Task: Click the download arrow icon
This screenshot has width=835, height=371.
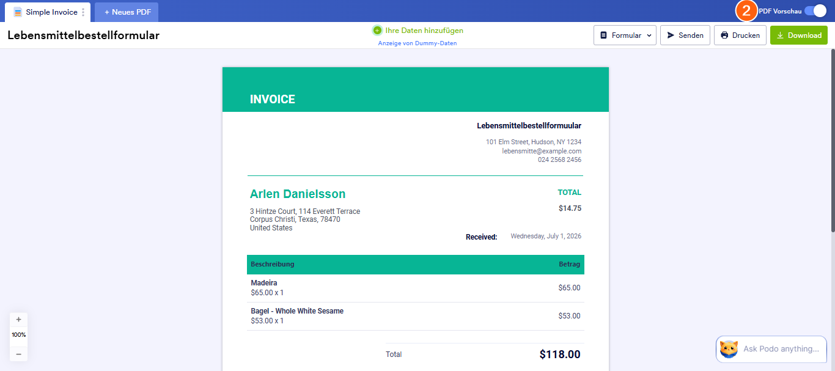Action: point(780,35)
